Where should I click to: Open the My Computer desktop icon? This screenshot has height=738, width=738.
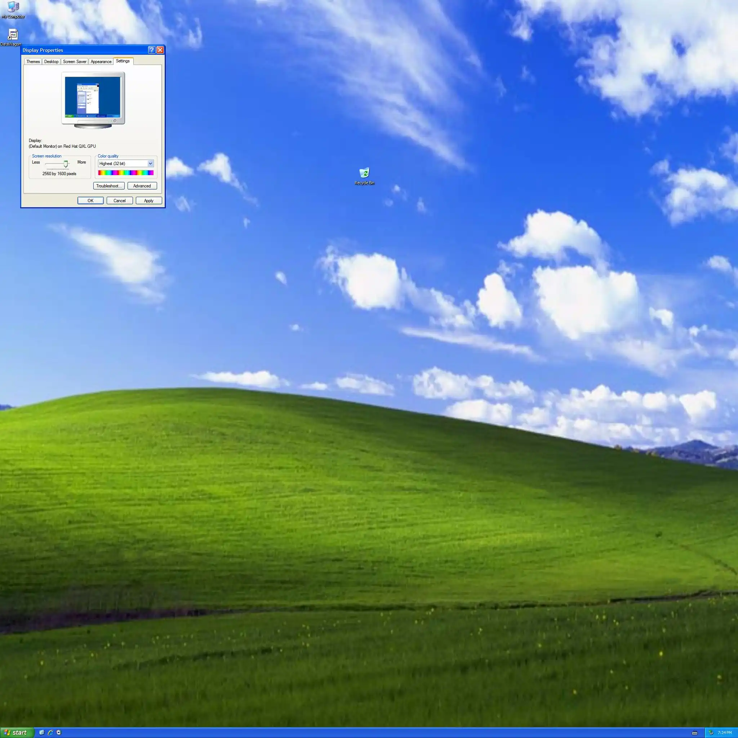[13, 8]
